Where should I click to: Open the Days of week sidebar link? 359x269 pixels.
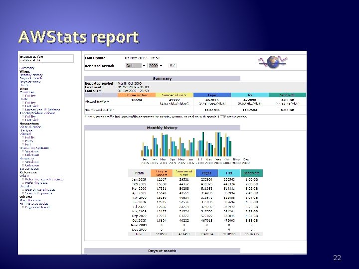point(30,82)
